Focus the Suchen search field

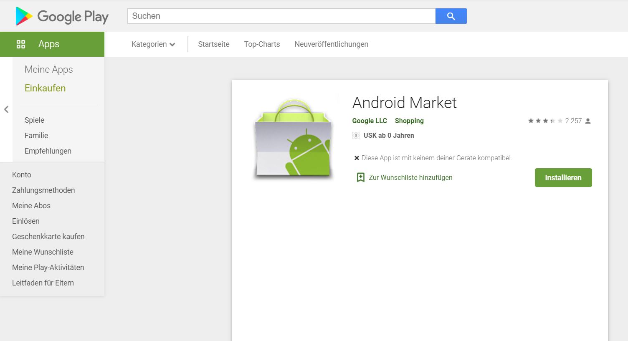point(281,16)
